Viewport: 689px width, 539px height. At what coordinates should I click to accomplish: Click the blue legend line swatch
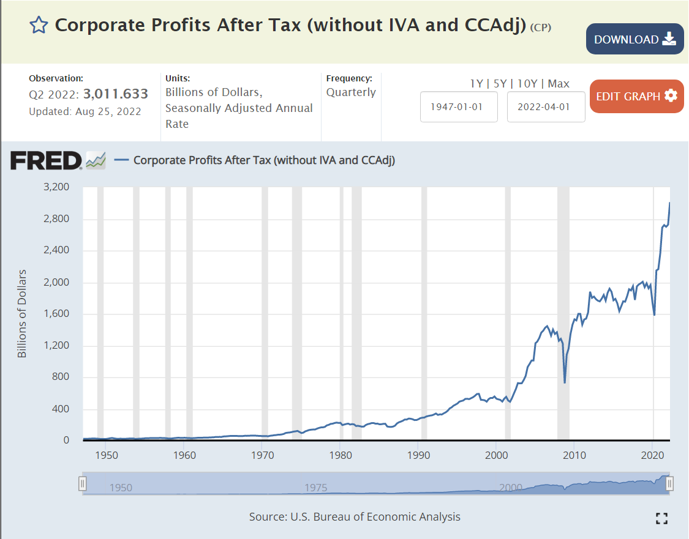click(121, 160)
